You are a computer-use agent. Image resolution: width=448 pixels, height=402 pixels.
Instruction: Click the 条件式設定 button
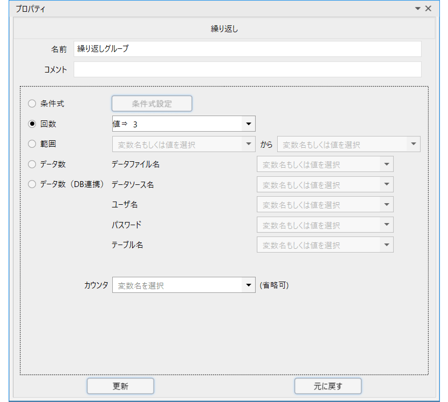coord(151,103)
